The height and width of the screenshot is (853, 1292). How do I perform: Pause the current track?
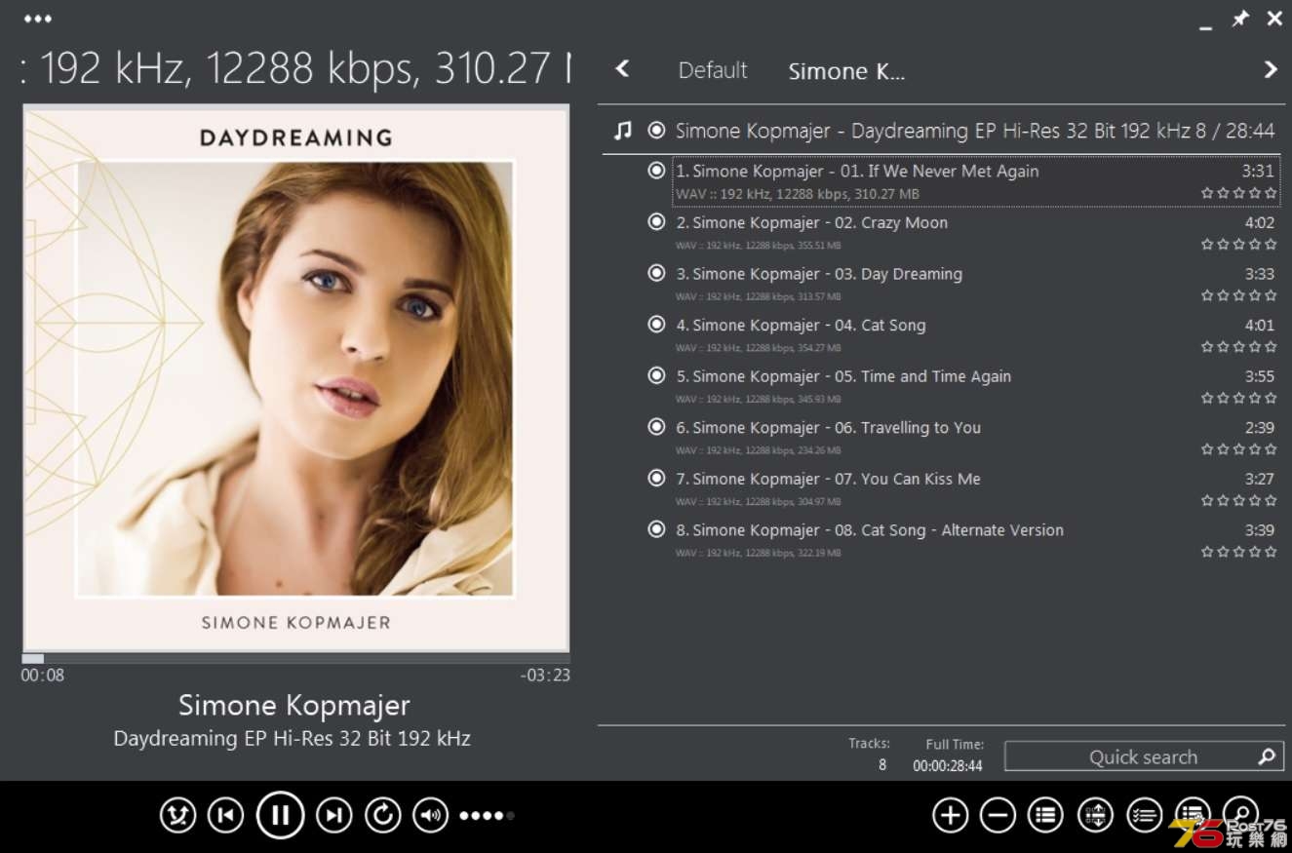tap(280, 815)
